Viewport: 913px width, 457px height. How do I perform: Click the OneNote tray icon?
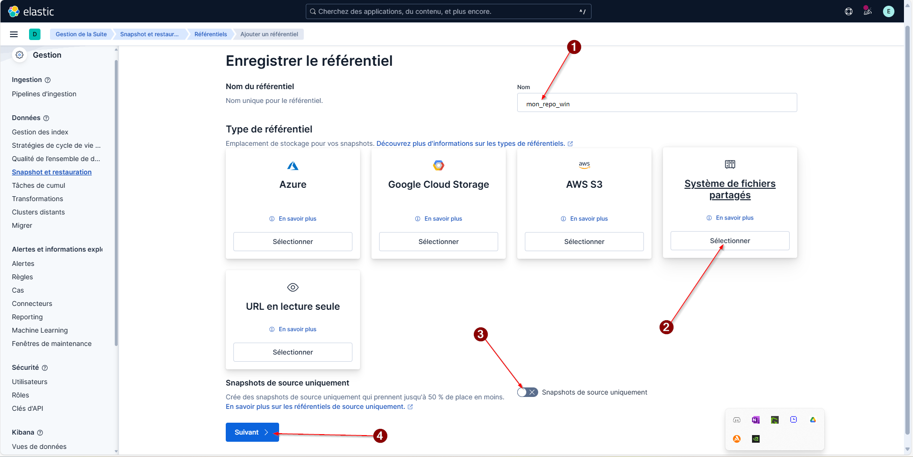[x=755, y=420]
